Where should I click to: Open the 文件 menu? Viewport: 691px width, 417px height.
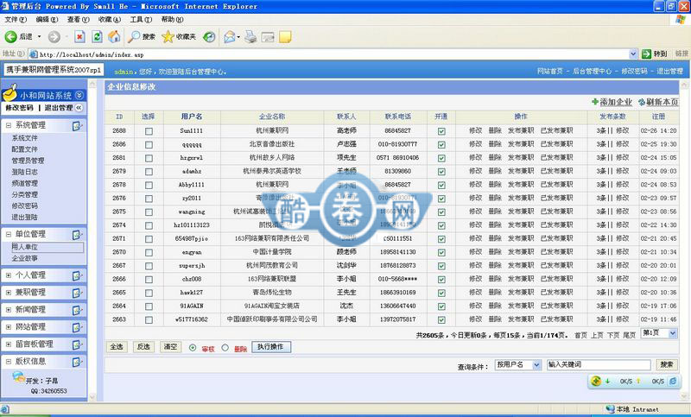(16, 19)
